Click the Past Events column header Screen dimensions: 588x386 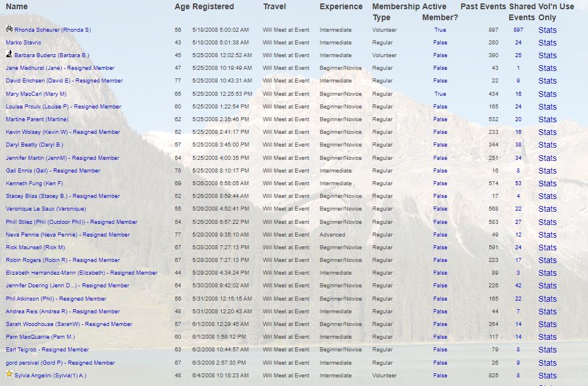pos(482,7)
